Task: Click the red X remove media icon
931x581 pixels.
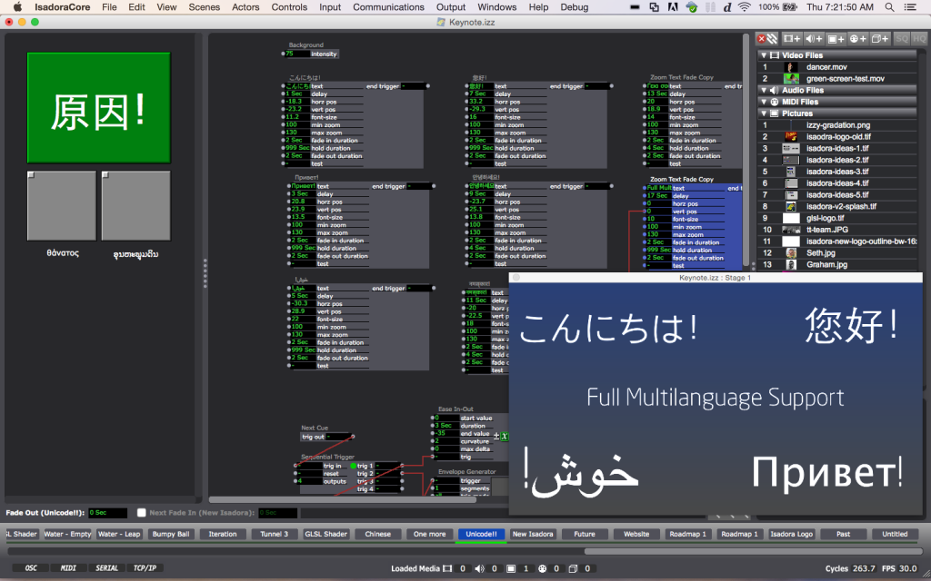Action: pos(762,39)
